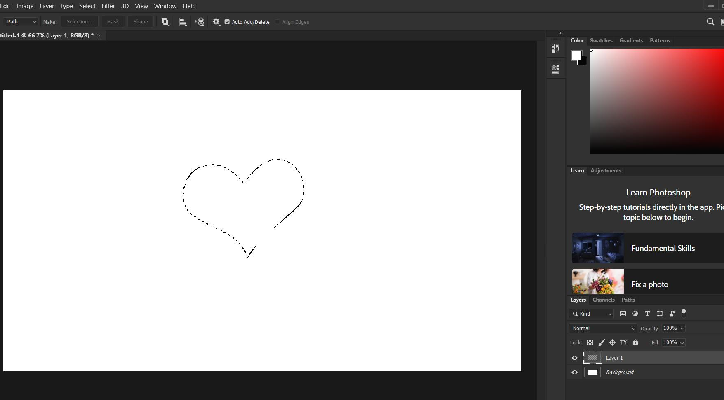The image size is (724, 400).
Task: Open the layer Opacity dropdown arrow
Action: coord(682,328)
